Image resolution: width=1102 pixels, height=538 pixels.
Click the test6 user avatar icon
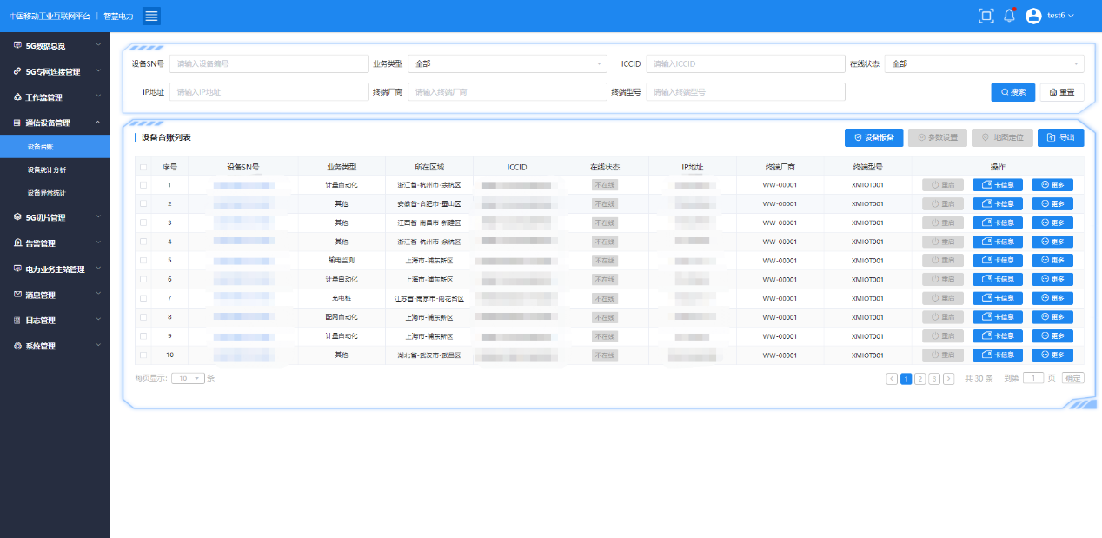pos(1033,16)
